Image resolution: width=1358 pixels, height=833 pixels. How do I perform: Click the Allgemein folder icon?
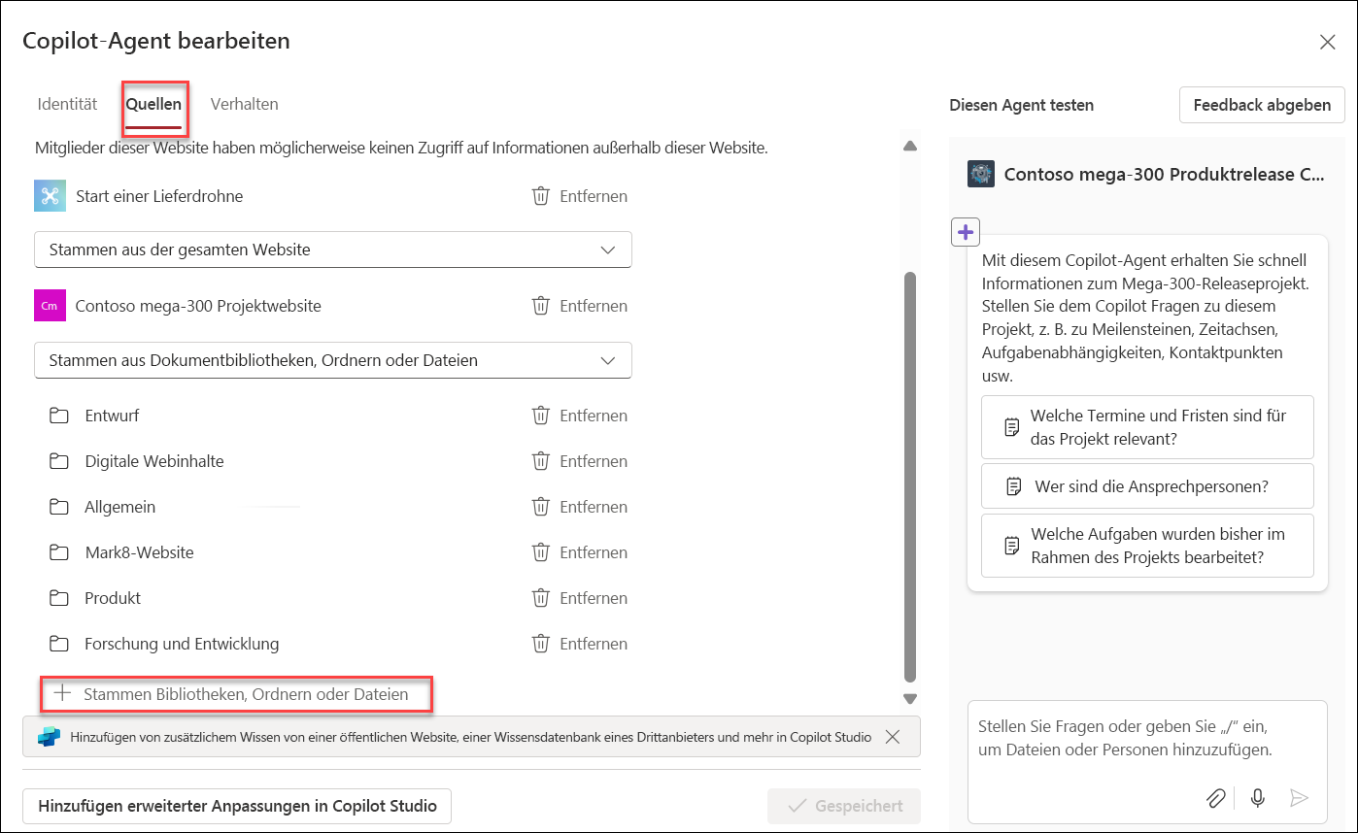pyautogui.click(x=59, y=507)
